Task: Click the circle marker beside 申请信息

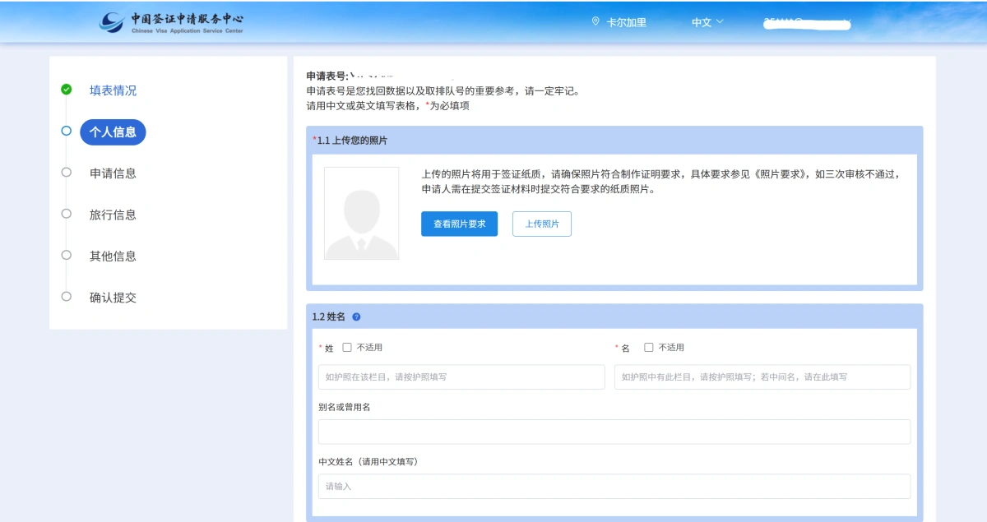Action: tap(67, 172)
